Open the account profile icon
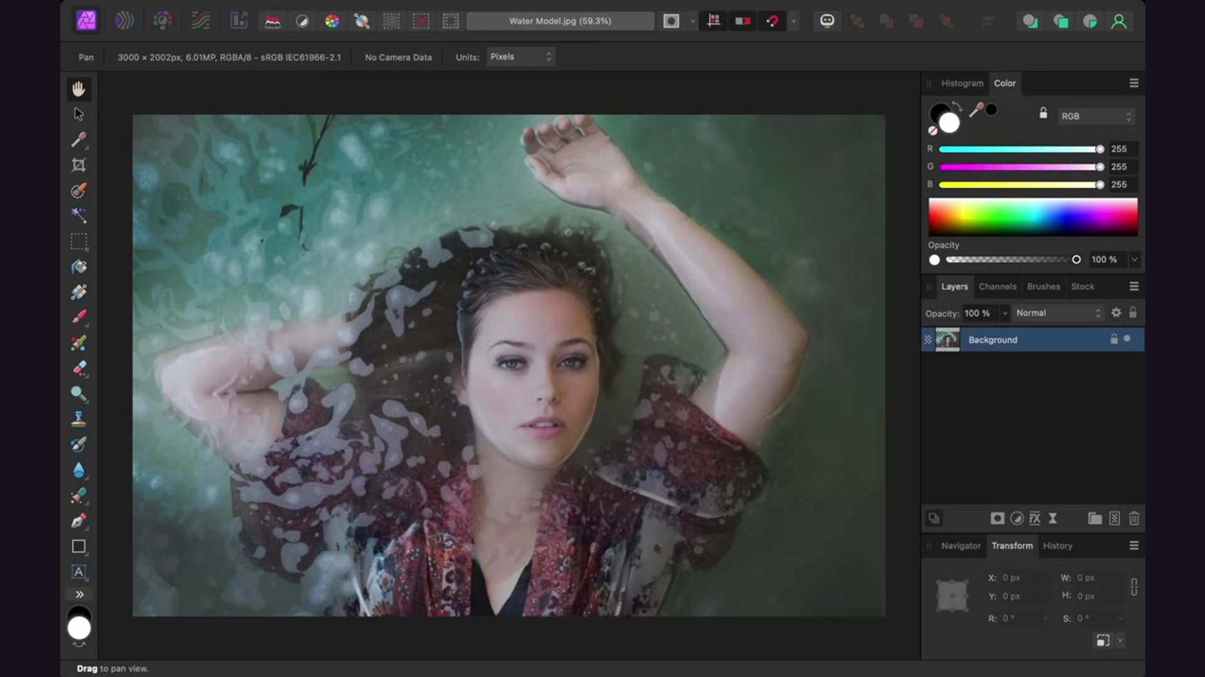This screenshot has height=677, width=1205. (1119, 21)
